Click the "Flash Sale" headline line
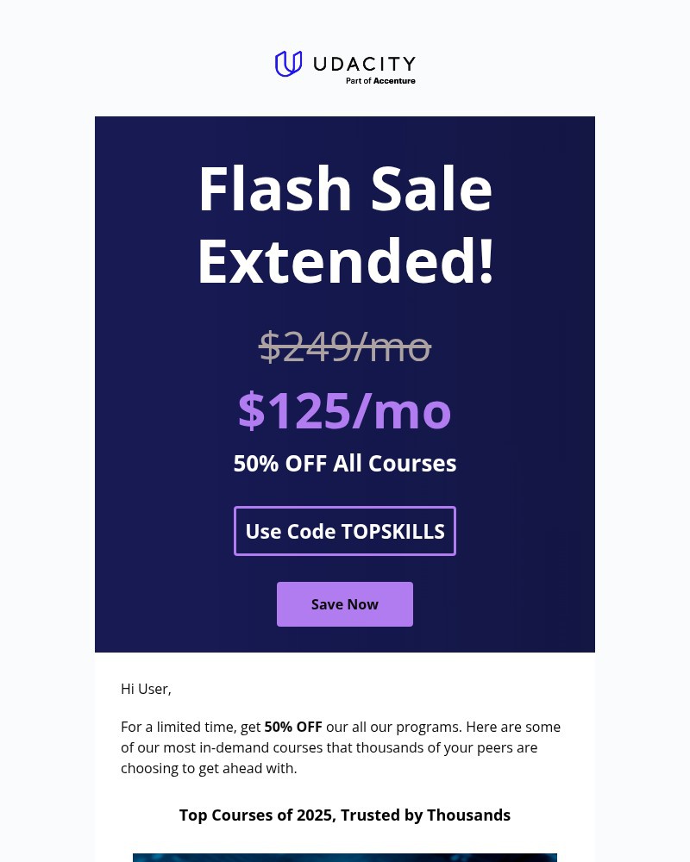The image size is (690, 862). [345, 190]
